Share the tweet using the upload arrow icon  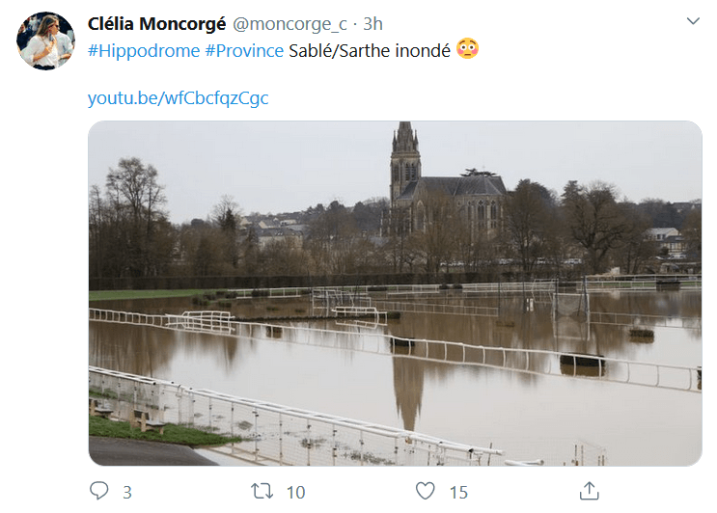tap(590, 491)
